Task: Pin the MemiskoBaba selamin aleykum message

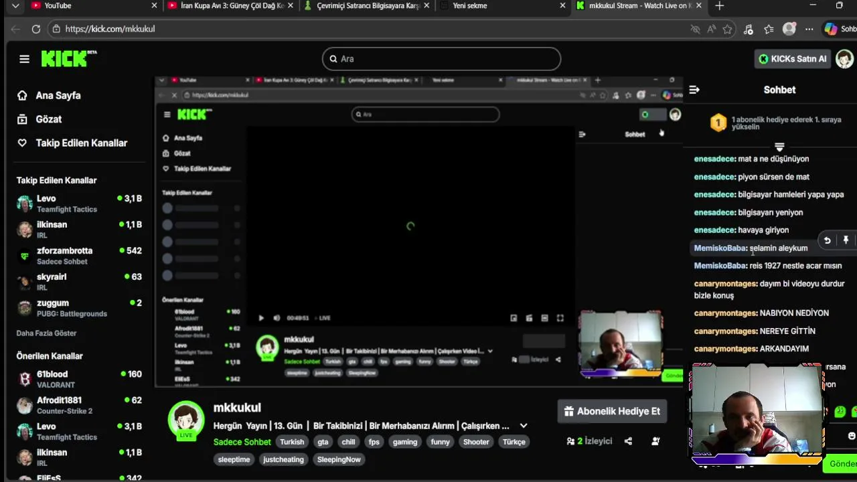Action: (846, 240)
